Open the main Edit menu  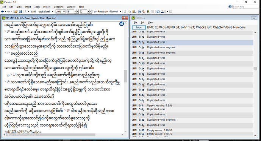(11, 7)
